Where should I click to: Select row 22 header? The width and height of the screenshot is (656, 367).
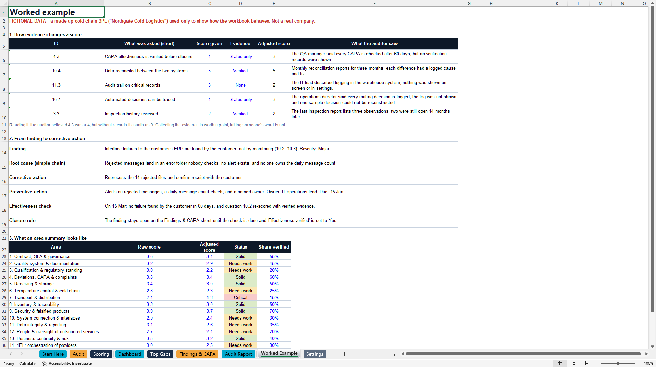[x=4, y=247]
